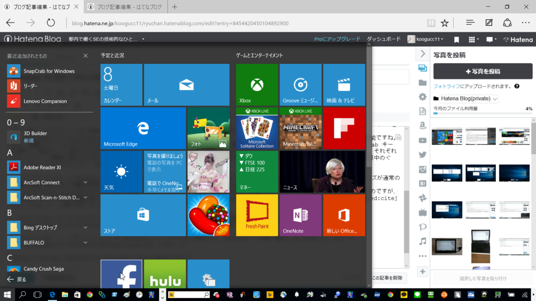Click the Twitter embed icon in sidebar
Screen dimensions: 536x301
(x=422, y=155)
